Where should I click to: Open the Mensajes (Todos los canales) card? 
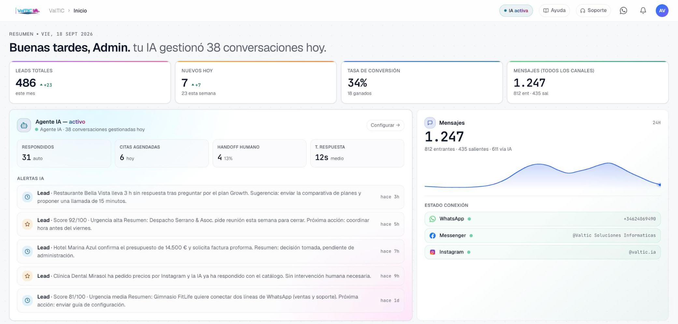pyautogui.click(x=588, y=82)
